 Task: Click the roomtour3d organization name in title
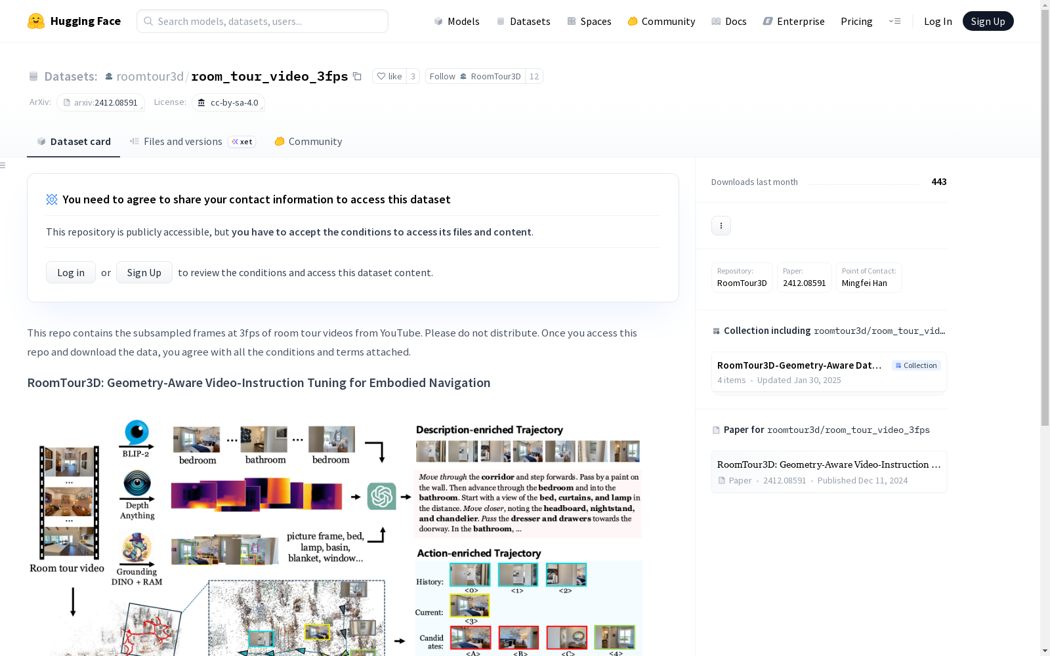point(150,76)
